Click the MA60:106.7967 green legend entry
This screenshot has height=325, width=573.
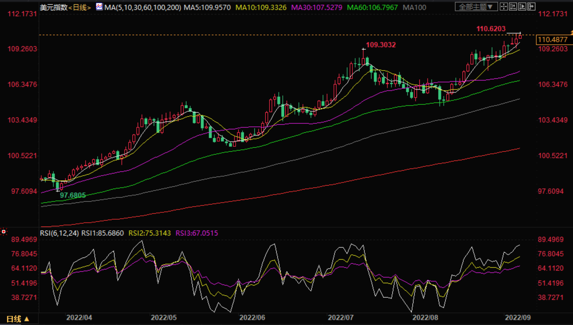pyautogui.click(x=372, y=7)
